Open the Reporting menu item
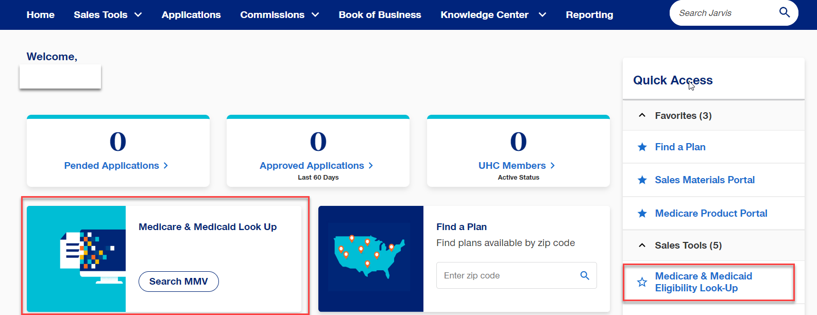The image size is (817, 315). (589, 15)
